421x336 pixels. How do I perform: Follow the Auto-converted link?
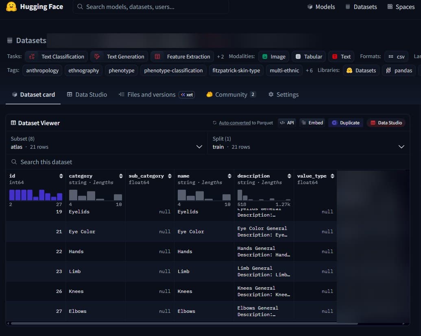click(x=235, y=123)
